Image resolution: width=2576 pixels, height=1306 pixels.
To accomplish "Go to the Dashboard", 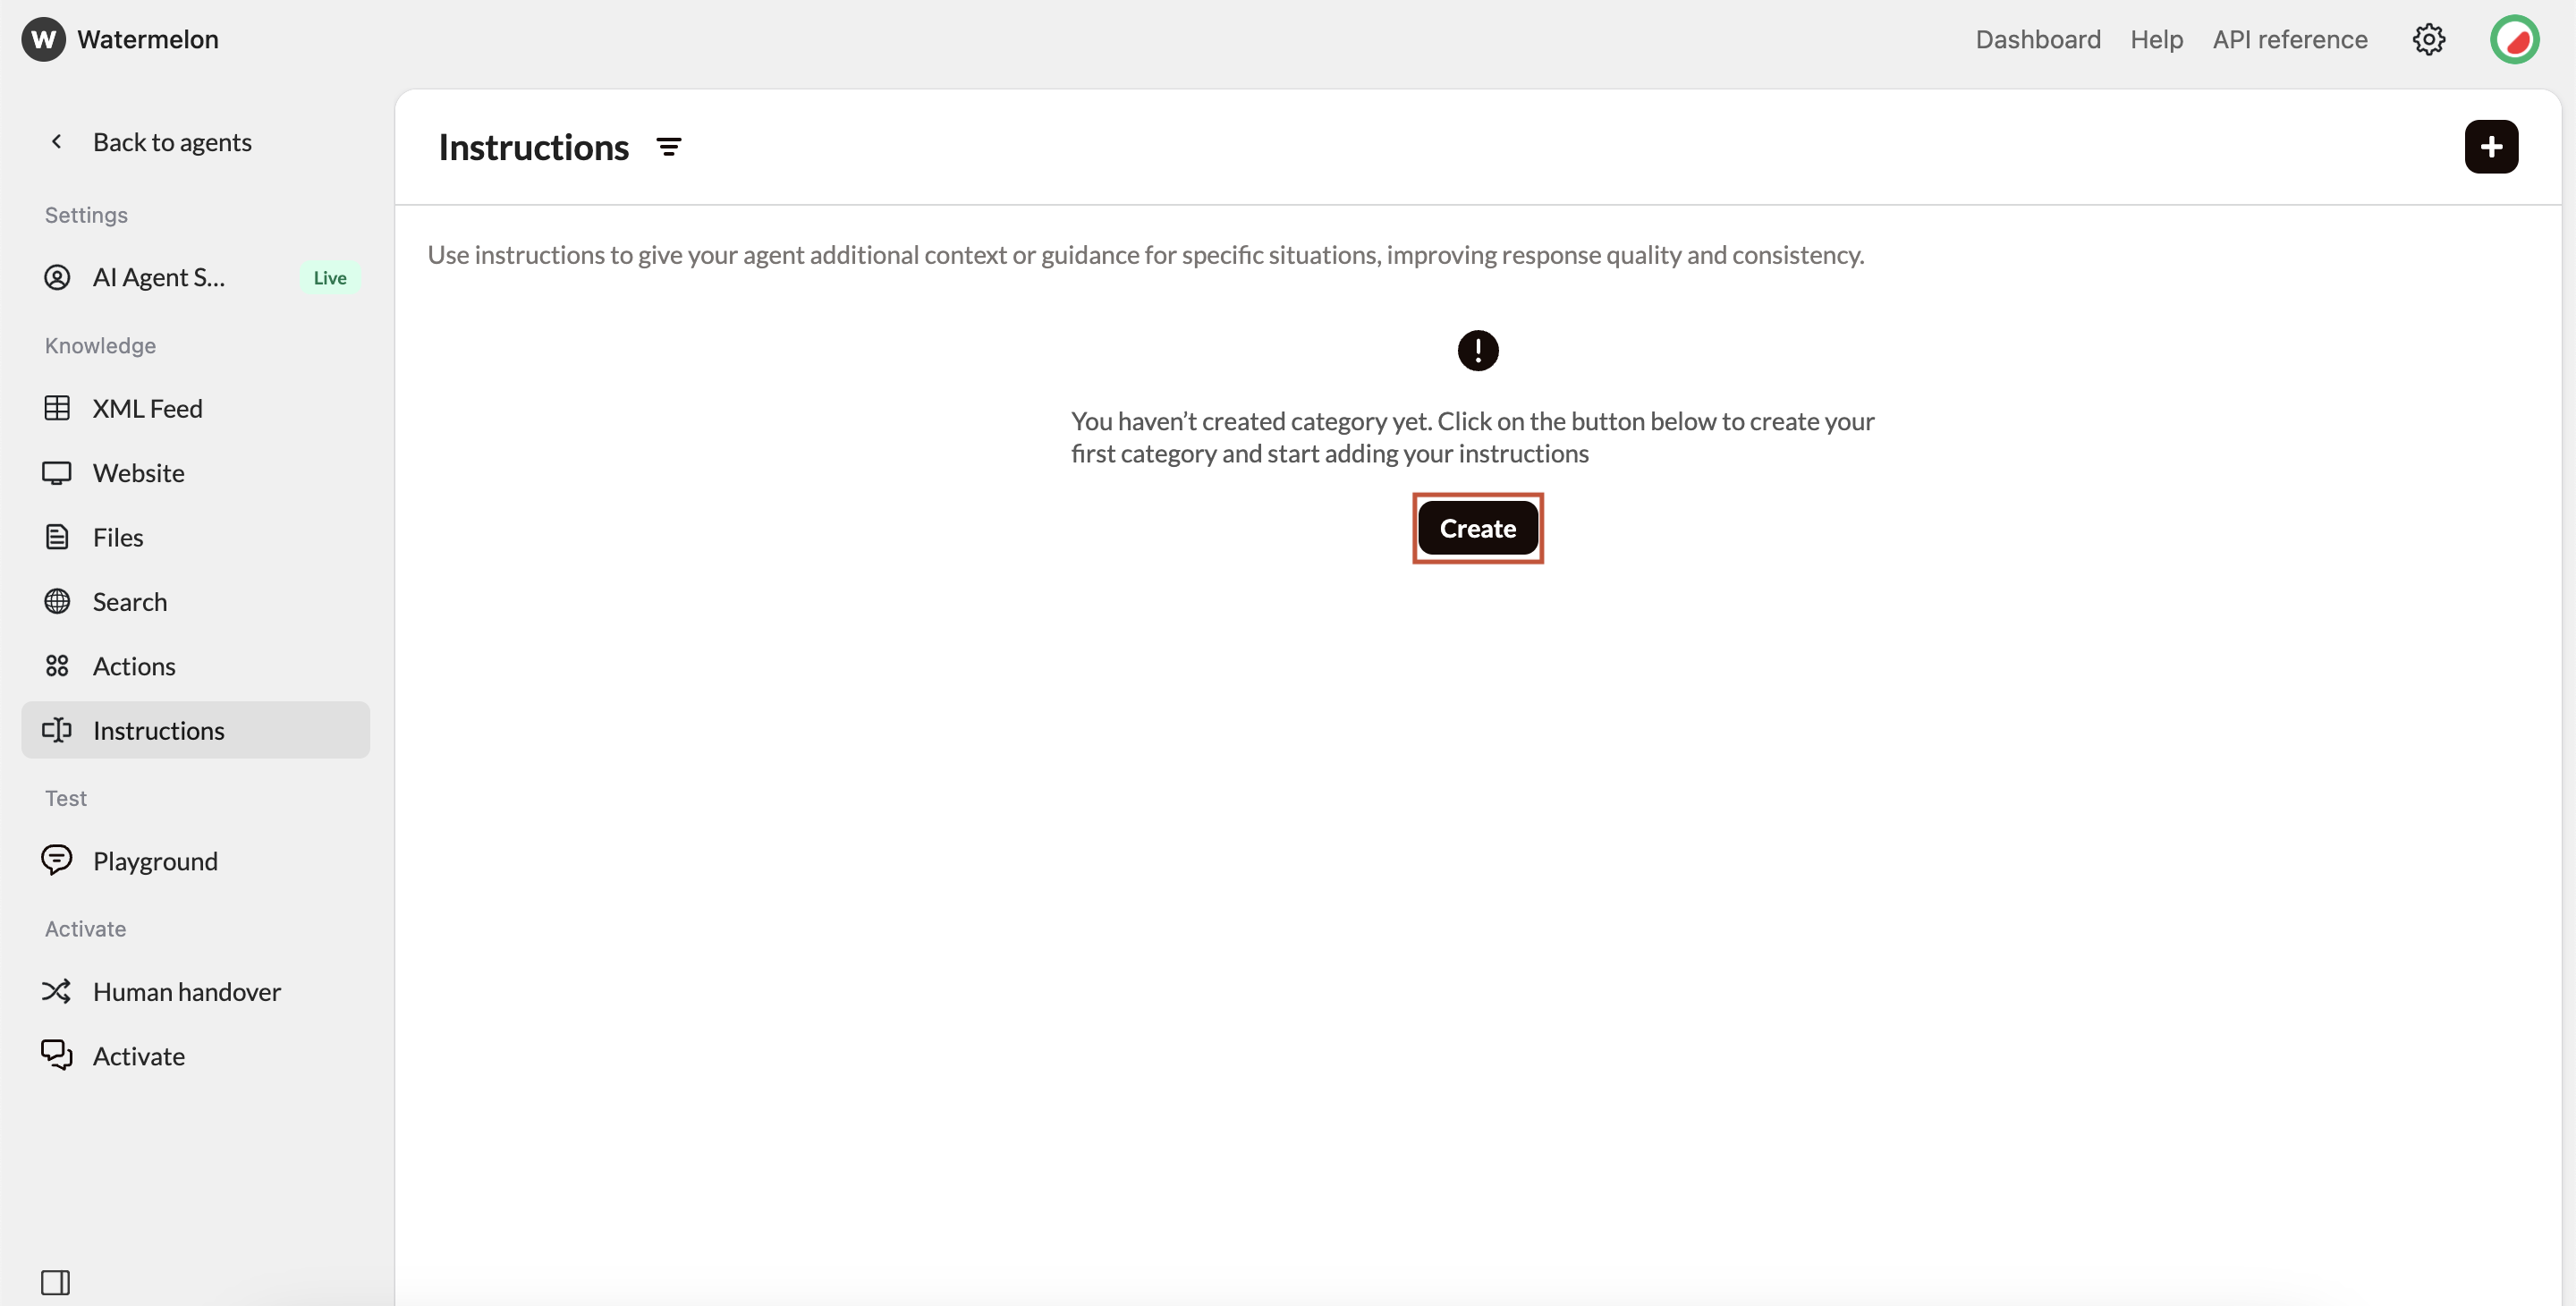I will point(2037,39).
